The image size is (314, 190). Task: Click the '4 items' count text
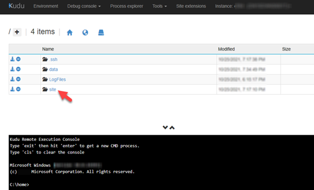coord(43,32)
